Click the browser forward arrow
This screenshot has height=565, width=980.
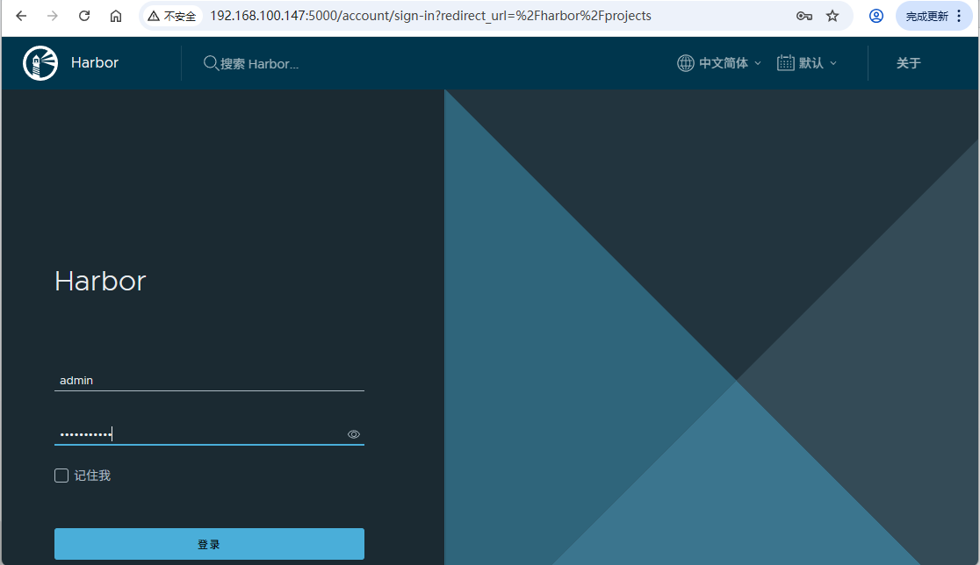point(53,16)
